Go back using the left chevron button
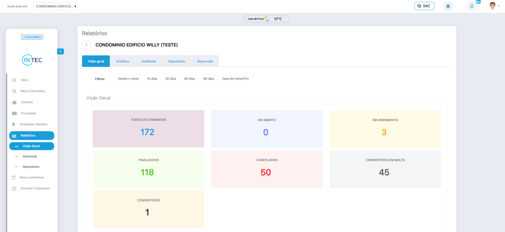Viewport: 505px width, 232px height. pyautogui.click(x=86, y=45)
